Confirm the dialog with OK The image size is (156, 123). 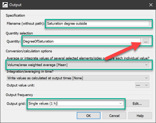(x=88, y=116)
